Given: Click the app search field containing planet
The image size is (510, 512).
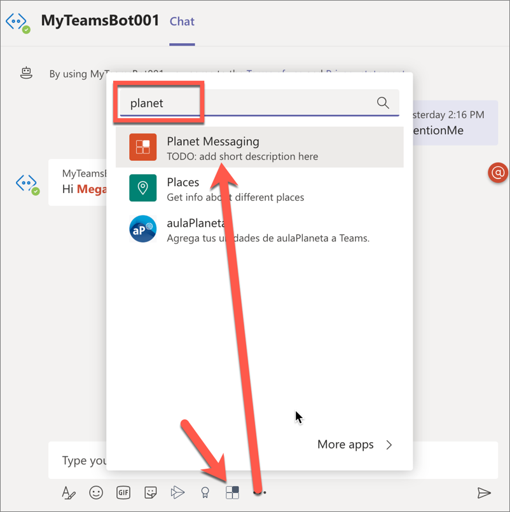Looking at the screenshot, I should tap(259, 103).
